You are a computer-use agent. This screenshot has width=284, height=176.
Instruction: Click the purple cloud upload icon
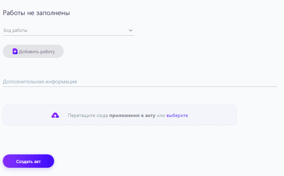coord(55,115)
